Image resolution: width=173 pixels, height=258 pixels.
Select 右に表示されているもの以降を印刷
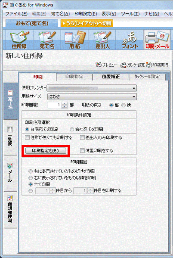(31, 178)
